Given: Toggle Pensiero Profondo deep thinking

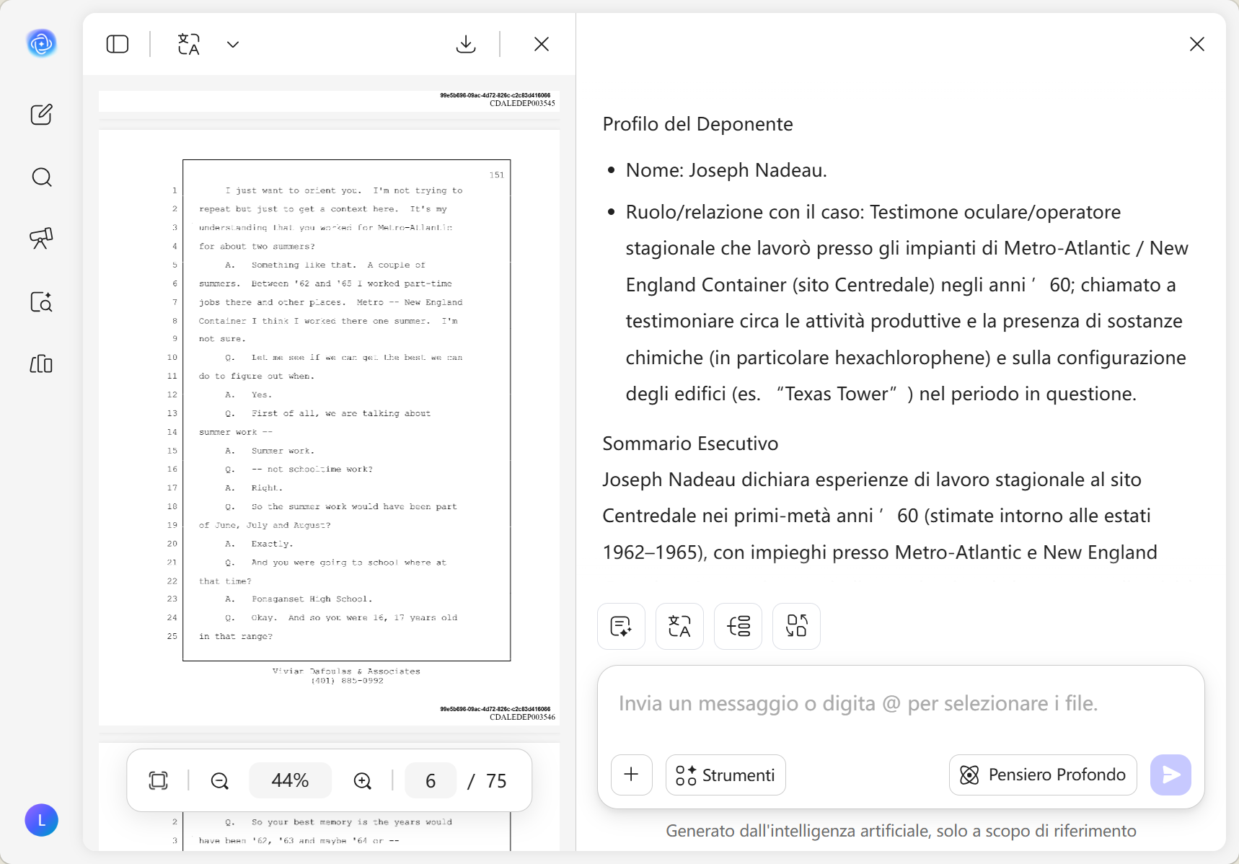Looking at the screenshot, I should click(x=1043, y=775).
